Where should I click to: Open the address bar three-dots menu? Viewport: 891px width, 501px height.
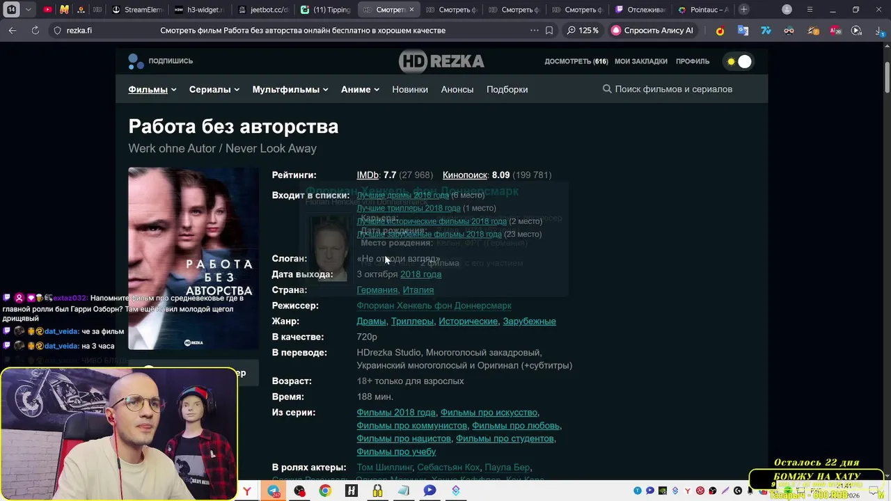[534, 31]
